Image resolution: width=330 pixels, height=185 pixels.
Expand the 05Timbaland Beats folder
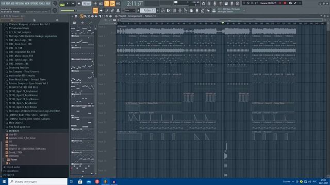click(x=19, y=28)
